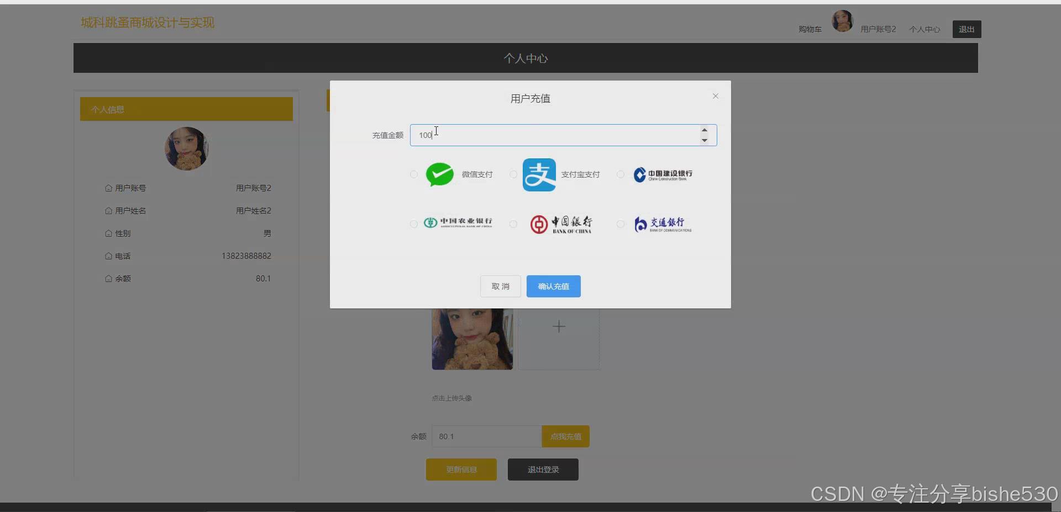Click the 个人信息 panel header
This screenshot has height=512, width=1061.
click(x=186, y=109)
